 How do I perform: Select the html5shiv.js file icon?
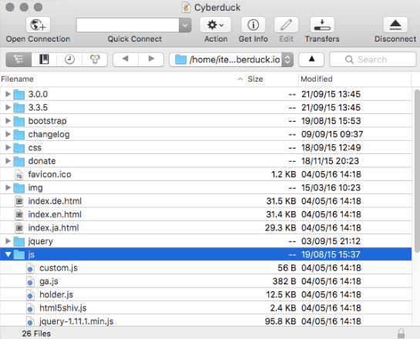(x=30, y=308)
